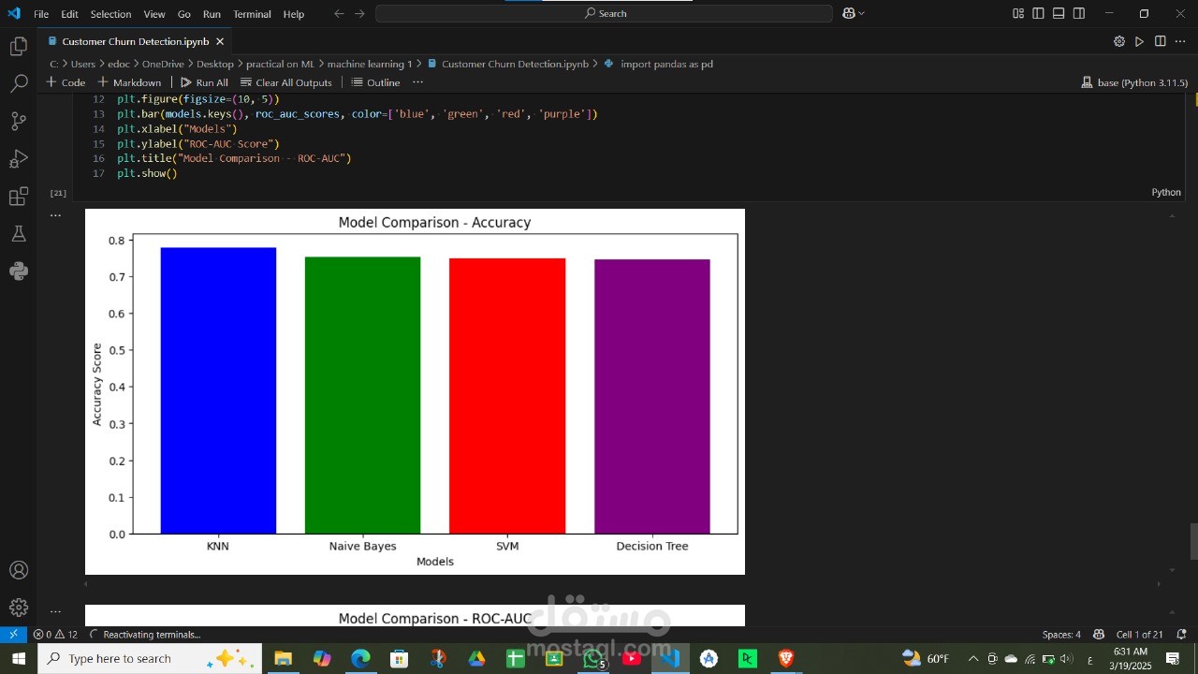1198x674 pixels.
Task: Open notebook settings gear in editor toolbar
Action: coord(1119,41)
